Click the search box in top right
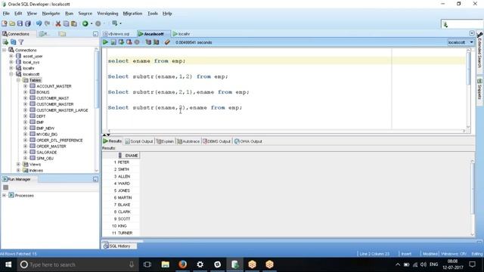Viewport: 484px width, 272px height. pyautogui.click(x=462, y=24)
